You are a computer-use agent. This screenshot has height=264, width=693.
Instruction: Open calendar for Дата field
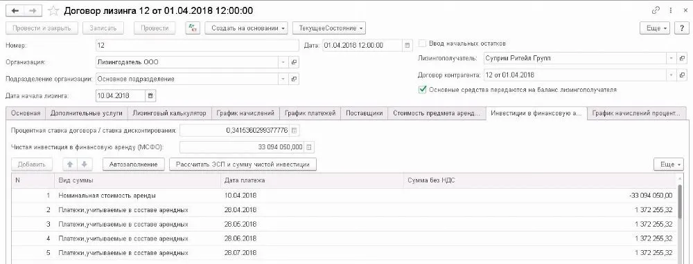[x=407, y=45]
